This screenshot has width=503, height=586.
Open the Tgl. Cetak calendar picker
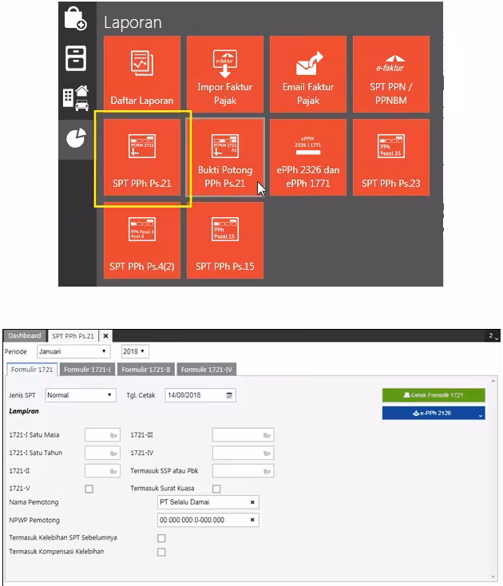(x=229, y=395)
